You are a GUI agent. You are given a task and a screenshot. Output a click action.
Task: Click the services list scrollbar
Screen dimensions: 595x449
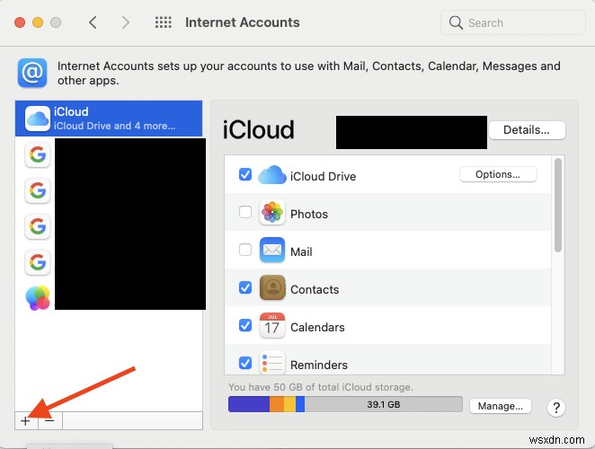(x=557, y=205)
